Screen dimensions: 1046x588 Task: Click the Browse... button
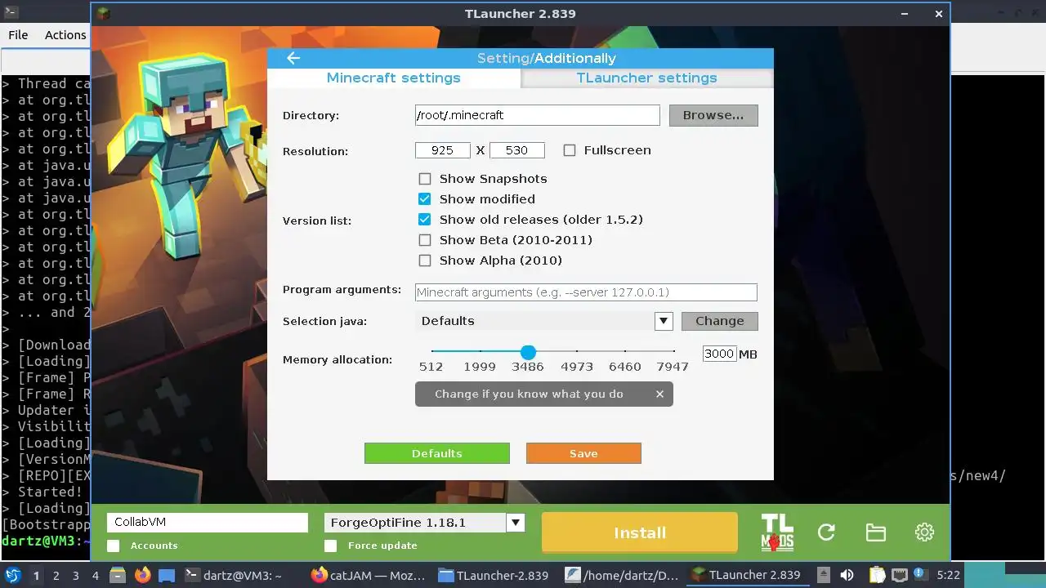713,115
